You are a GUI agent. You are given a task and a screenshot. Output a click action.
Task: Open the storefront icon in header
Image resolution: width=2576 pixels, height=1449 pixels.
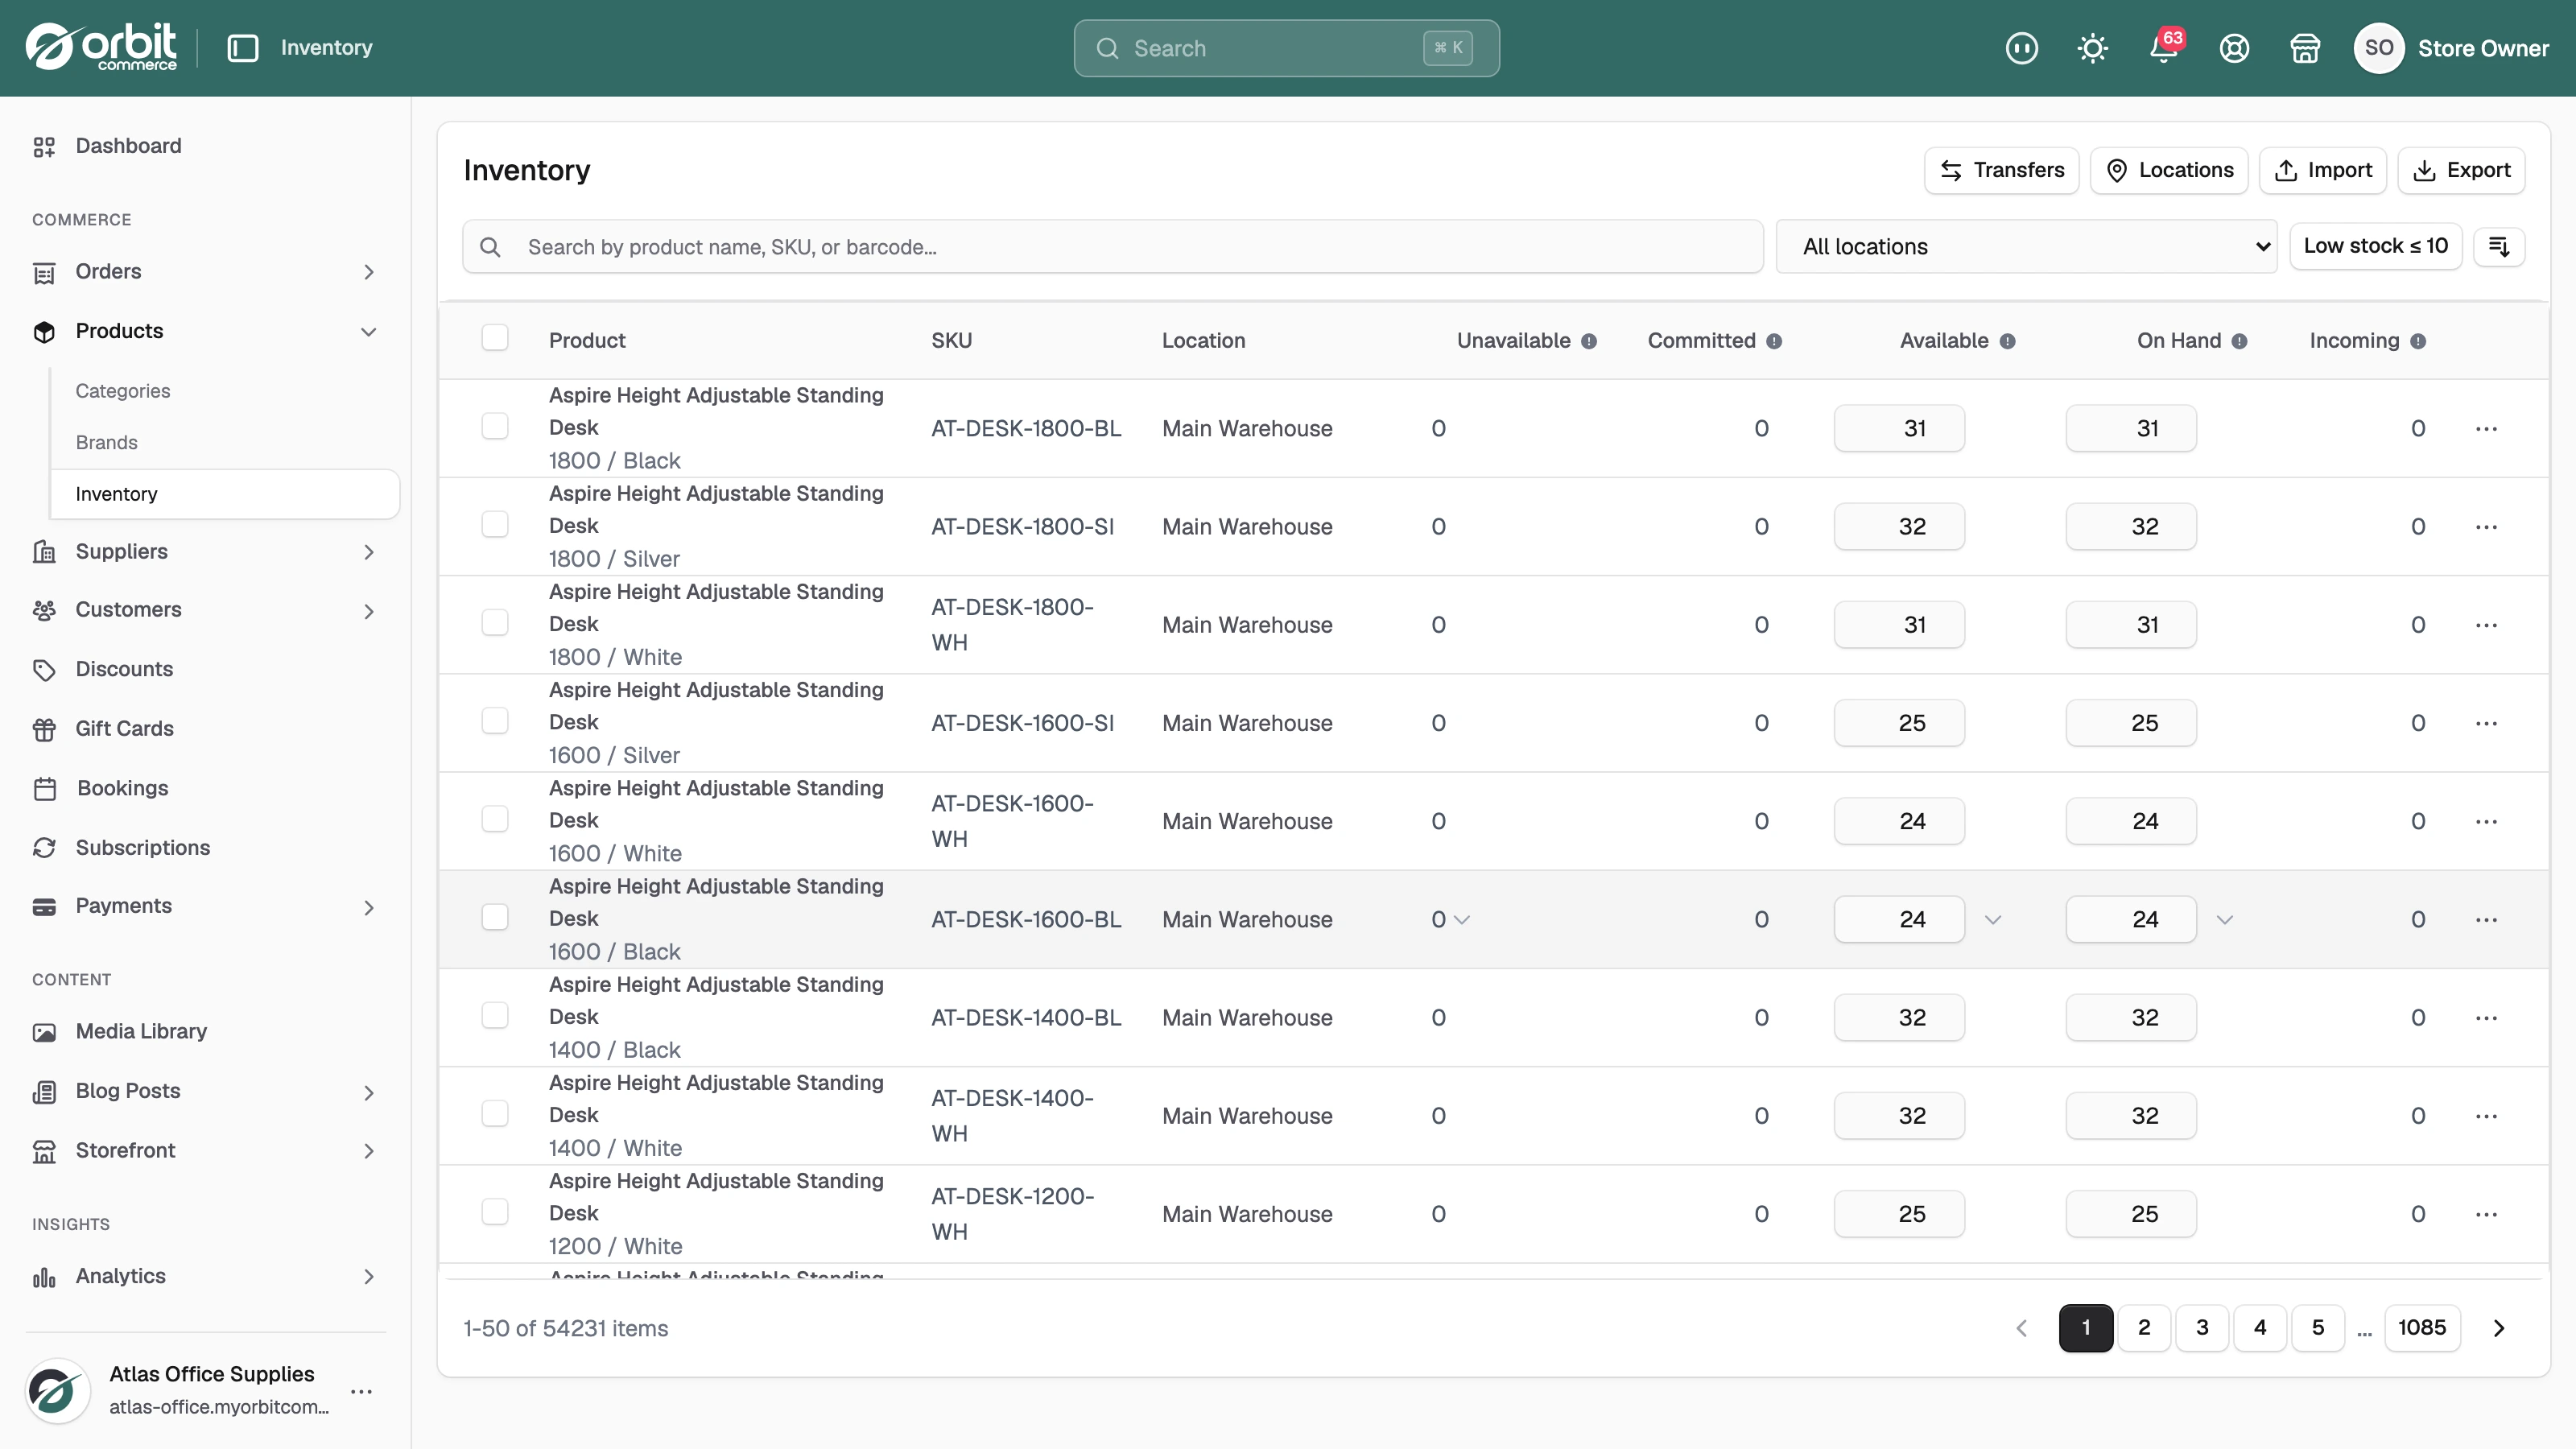click(x=2305, y=48)
